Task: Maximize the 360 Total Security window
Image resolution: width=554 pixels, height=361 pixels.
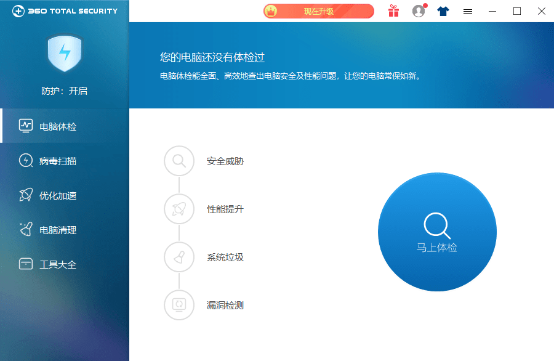Action: pos(517,11)
